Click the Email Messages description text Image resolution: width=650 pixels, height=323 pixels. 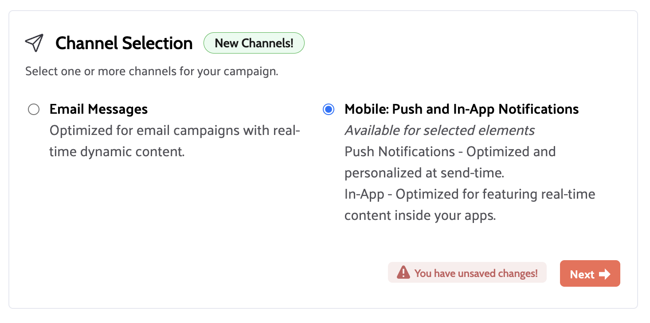[174, 141]
